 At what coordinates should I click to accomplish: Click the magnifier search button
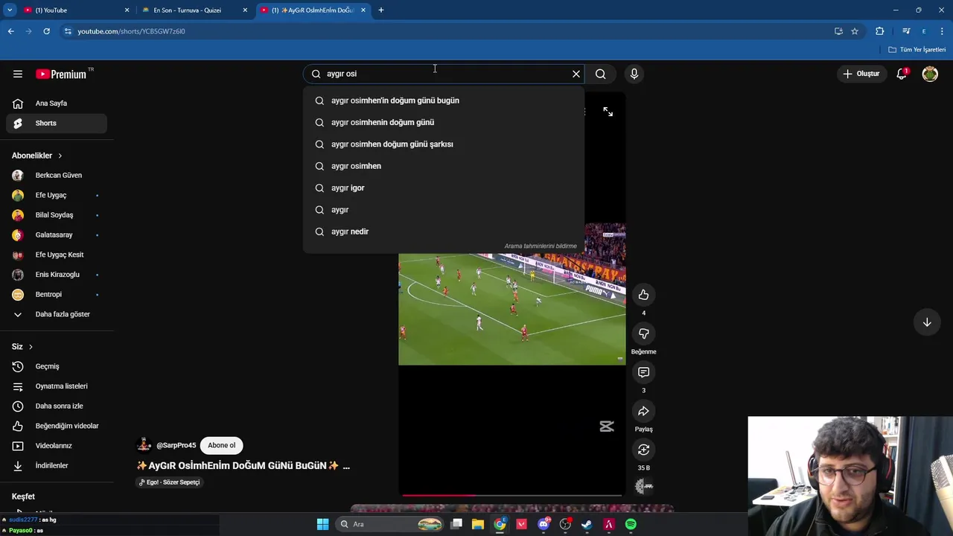600,74
